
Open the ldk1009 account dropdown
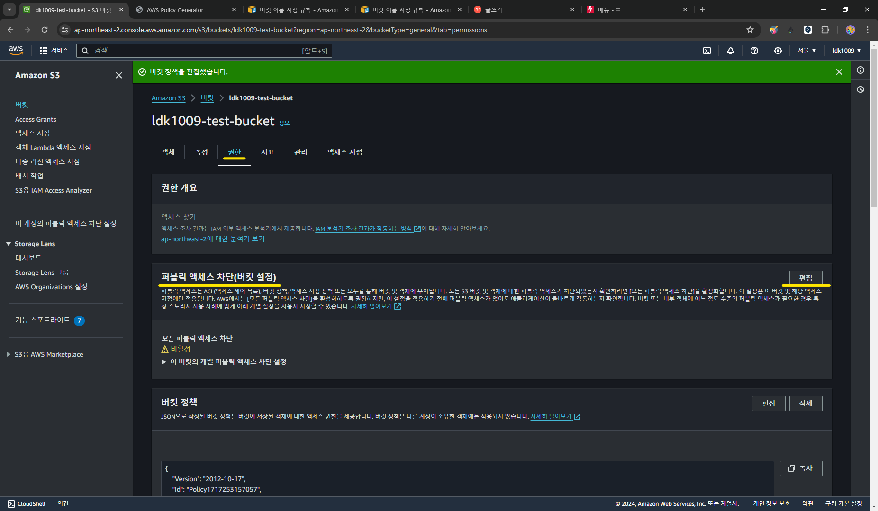(847, 51)
